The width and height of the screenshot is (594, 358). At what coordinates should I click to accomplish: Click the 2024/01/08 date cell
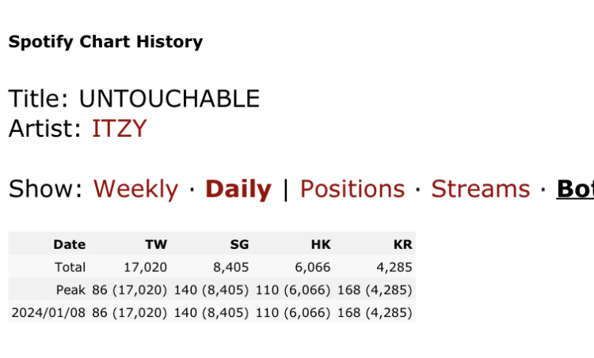pos(48,313)
